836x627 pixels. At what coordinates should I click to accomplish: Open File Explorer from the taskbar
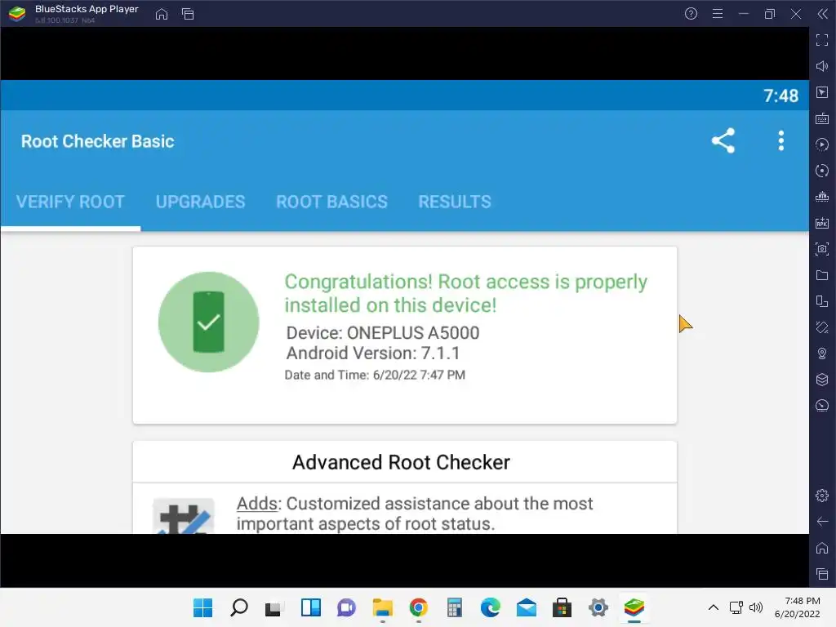tap(382, 607)
